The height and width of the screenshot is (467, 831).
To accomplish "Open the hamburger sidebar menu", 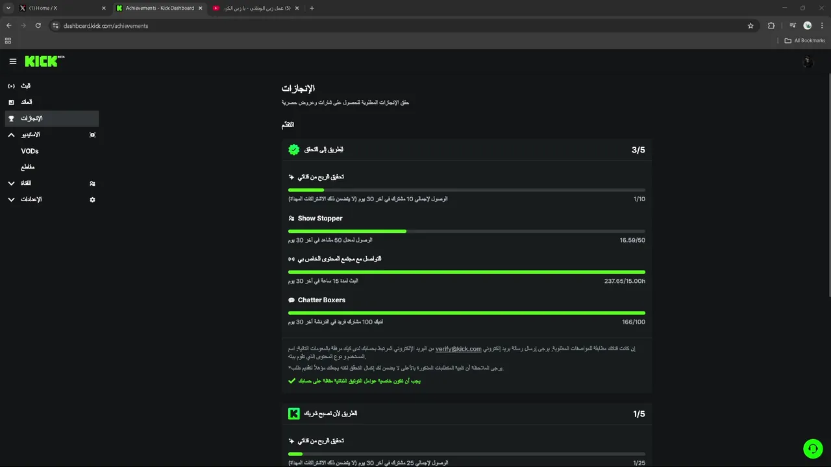I will click(13, 62).
